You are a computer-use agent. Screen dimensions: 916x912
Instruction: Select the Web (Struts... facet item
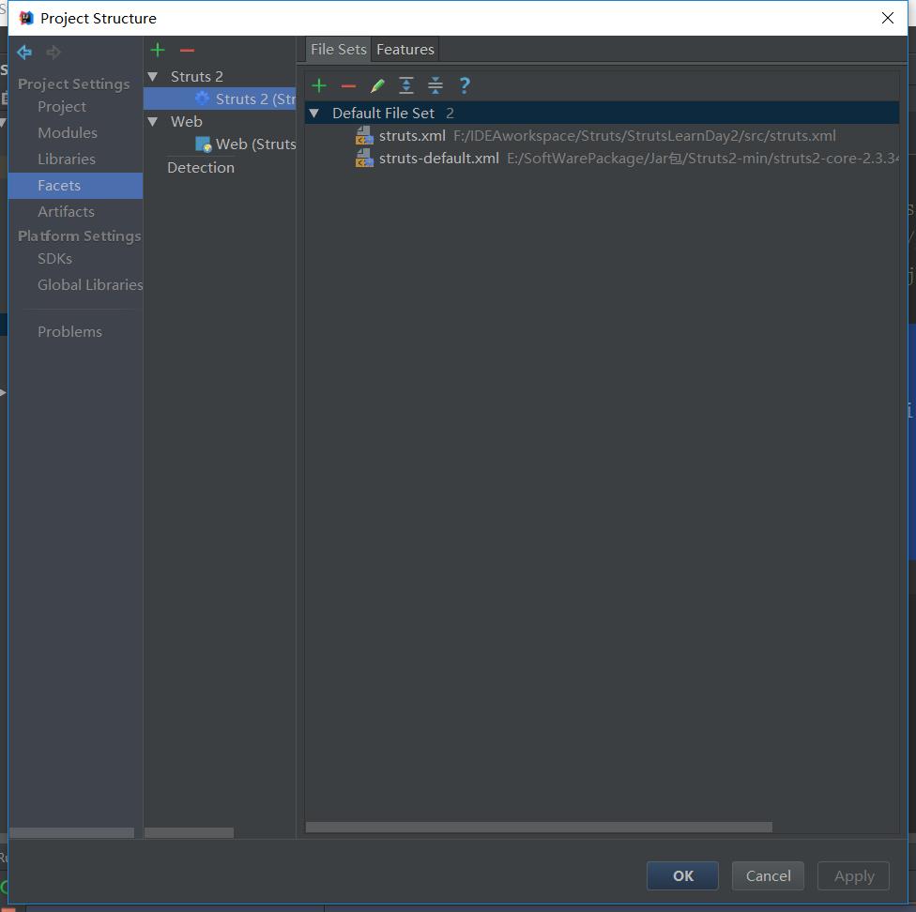(x=220, y=144)
